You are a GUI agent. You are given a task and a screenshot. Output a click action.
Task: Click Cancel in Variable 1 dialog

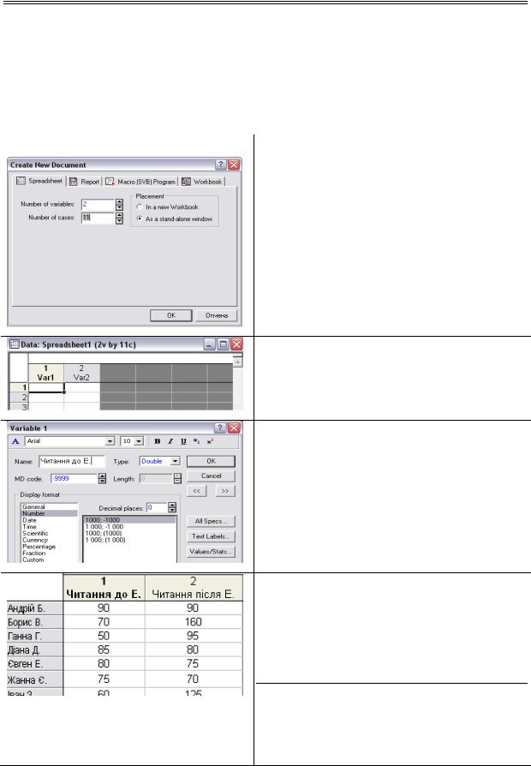[211, 476]
